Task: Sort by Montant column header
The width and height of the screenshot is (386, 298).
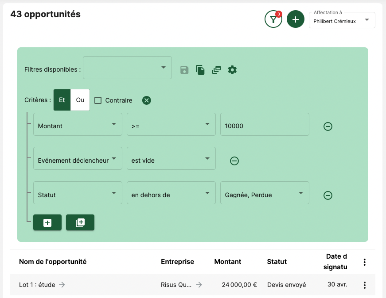Action: pos(228,262)
